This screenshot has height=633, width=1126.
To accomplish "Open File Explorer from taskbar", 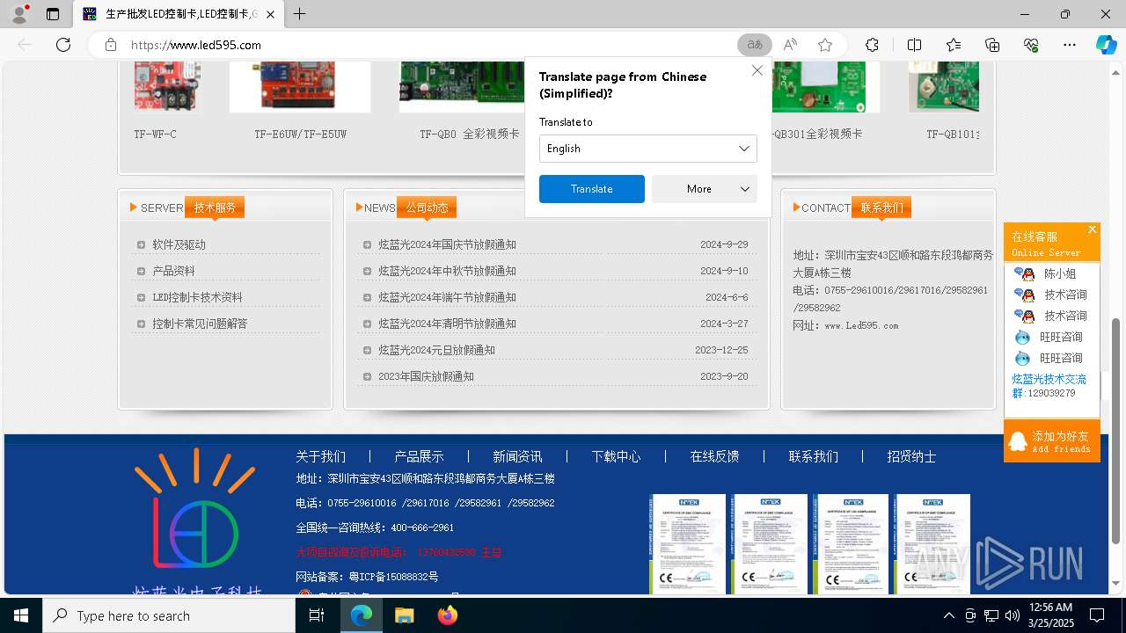I will 404,615.
